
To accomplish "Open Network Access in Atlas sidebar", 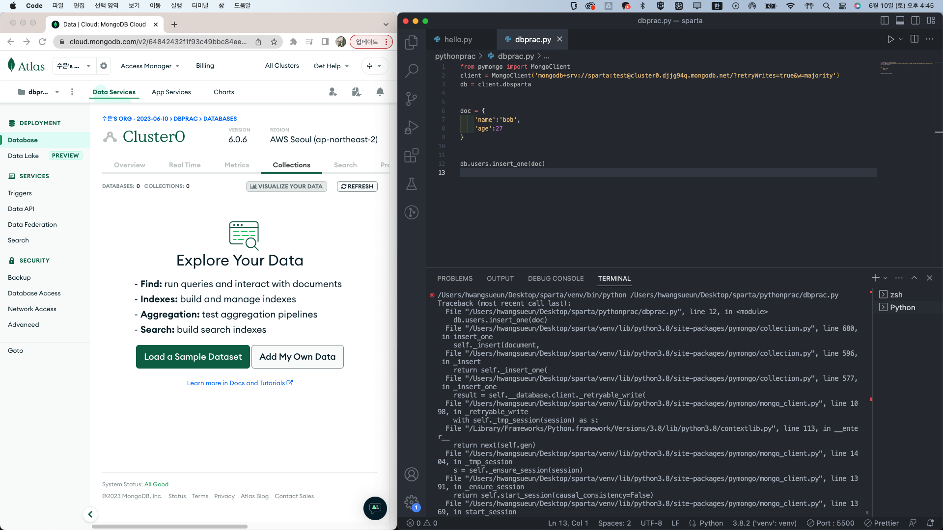I will [32, 309].
